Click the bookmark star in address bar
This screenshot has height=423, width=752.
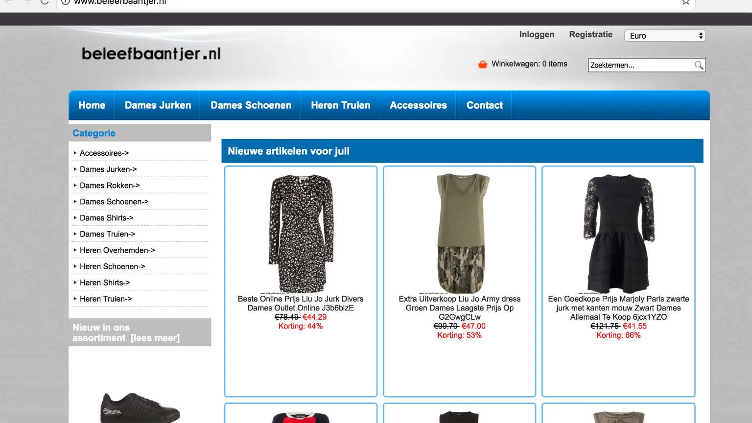click(686, 2)
